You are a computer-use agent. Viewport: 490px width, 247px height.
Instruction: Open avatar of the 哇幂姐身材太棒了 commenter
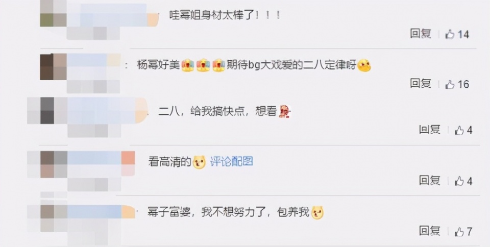tap(53, 13)
